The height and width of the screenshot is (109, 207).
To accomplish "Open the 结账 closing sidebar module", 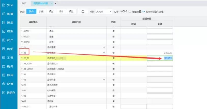I will (x=8, y=31).
